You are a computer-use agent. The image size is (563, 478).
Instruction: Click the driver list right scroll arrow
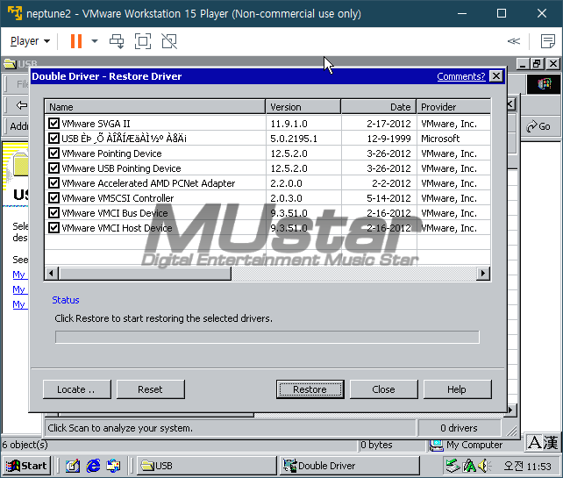pos(483,274)
